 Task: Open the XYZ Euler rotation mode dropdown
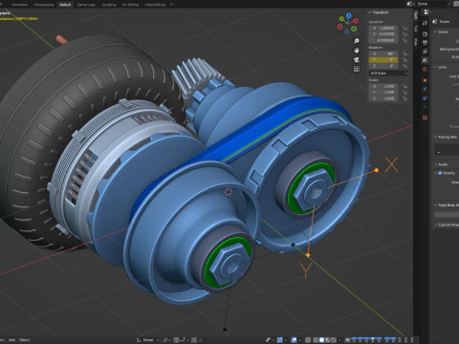pos(388,74)
